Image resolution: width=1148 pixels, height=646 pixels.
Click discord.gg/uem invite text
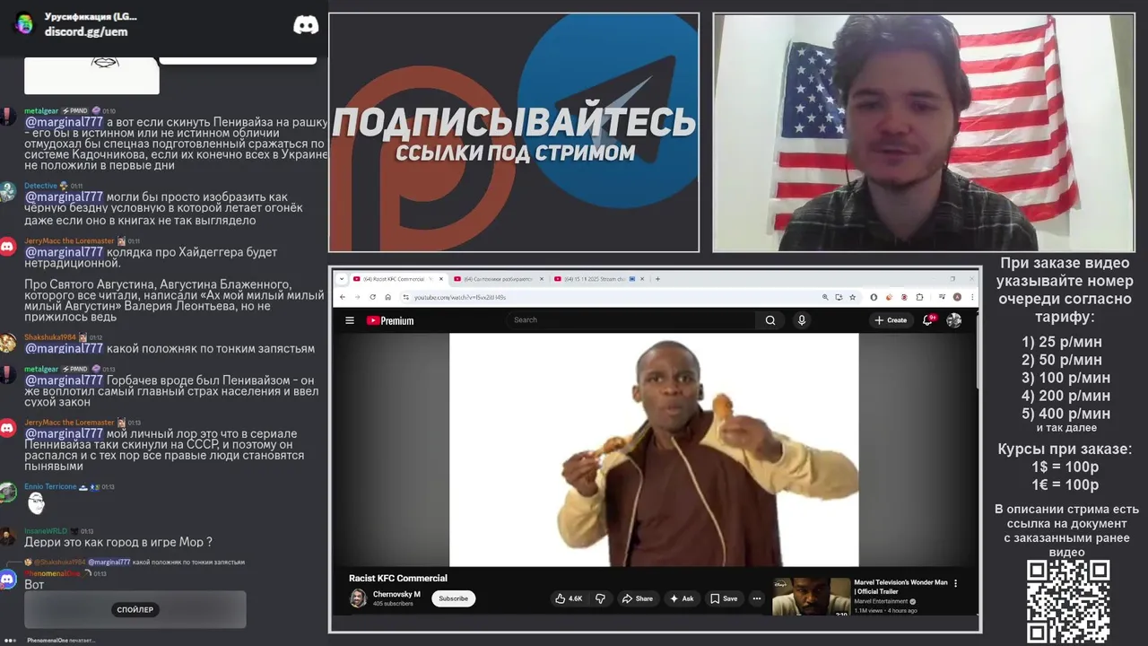[x=86, y=31]
